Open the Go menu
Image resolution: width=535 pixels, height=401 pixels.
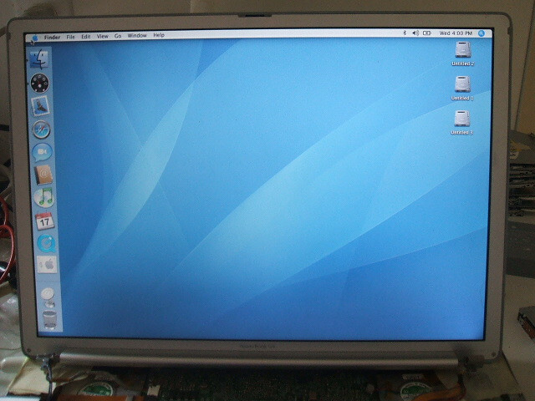pos(118,36)
